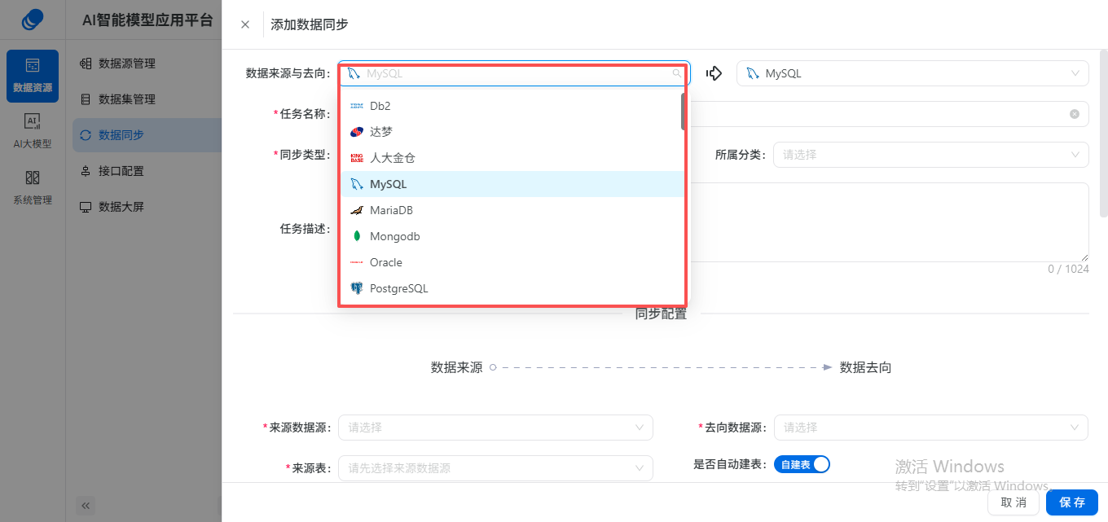Click the IBM Db2 logo icon
This screenshot has height=522, width=1108.
pyautogui.click(x=356, y=106)
